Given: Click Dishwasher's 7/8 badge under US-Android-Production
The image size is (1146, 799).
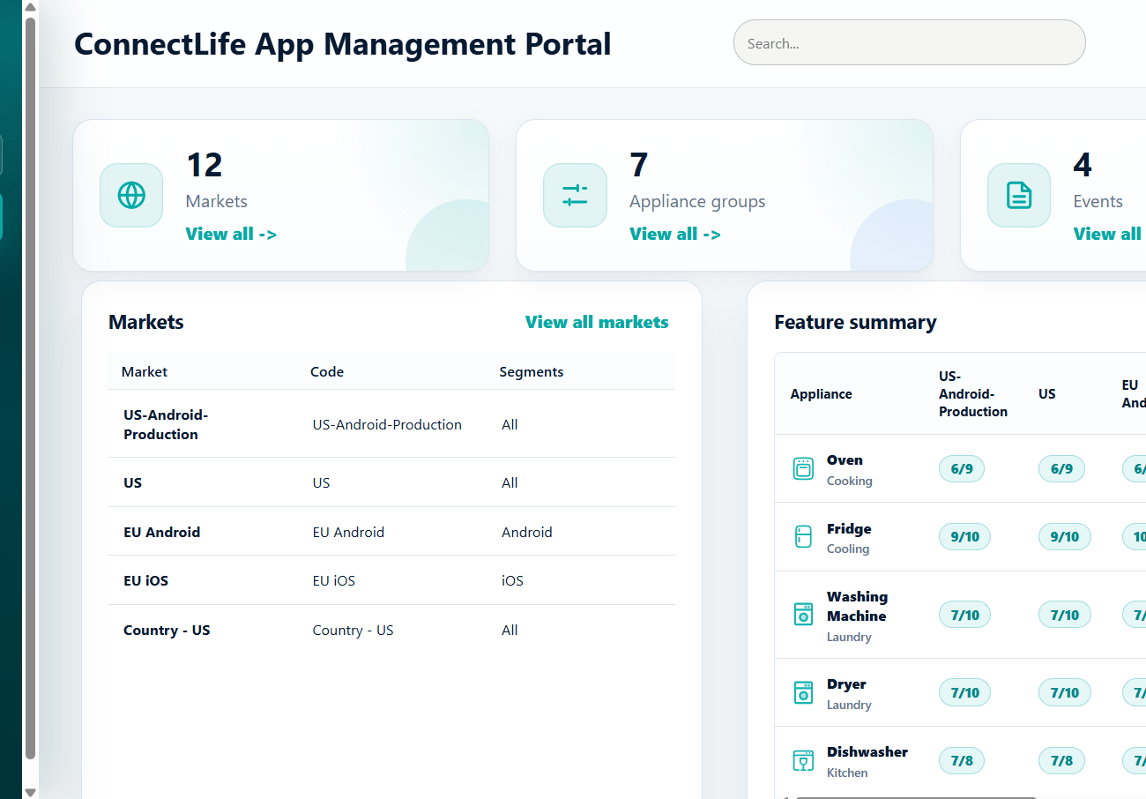Looking at the screenshot, I should pyautogui.click(x=962, y=760).
